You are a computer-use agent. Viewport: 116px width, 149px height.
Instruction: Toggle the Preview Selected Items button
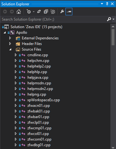pyautogui.click(x=69, y=12)
